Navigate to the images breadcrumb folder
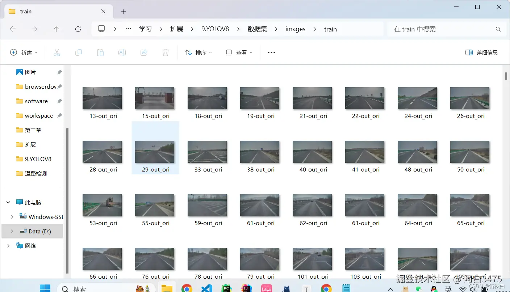 tap(295, 29)
